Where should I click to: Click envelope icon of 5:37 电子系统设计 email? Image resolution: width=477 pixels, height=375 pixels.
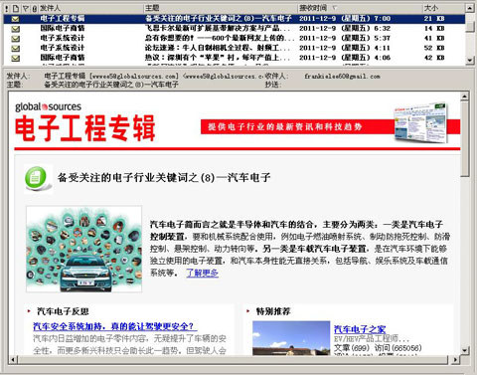coord(15,38)
